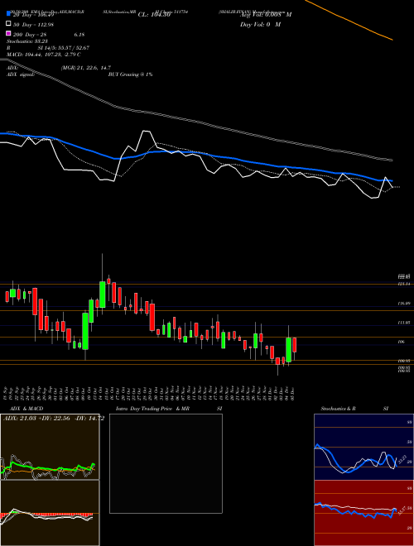This screenshot has width=414, height=546.
Task: Click the 111.95 price level label
Action: (406, 323)
